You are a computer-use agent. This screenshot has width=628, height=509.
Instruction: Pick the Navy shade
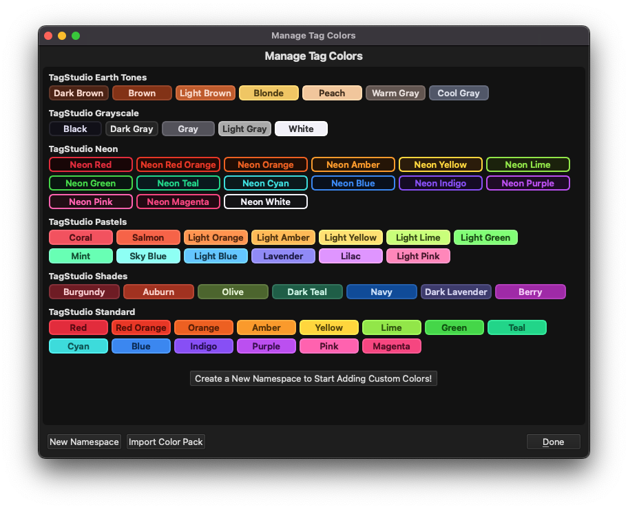[x=381, y=292]
